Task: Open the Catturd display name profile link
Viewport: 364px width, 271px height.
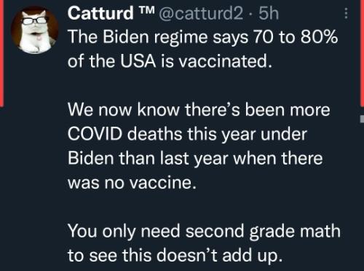Action: 100,13
